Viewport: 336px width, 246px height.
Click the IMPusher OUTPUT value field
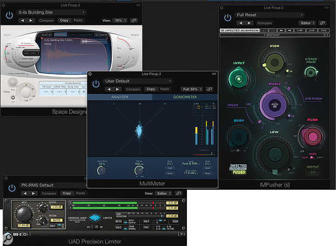pyautogui.click(x=313, y=172)
